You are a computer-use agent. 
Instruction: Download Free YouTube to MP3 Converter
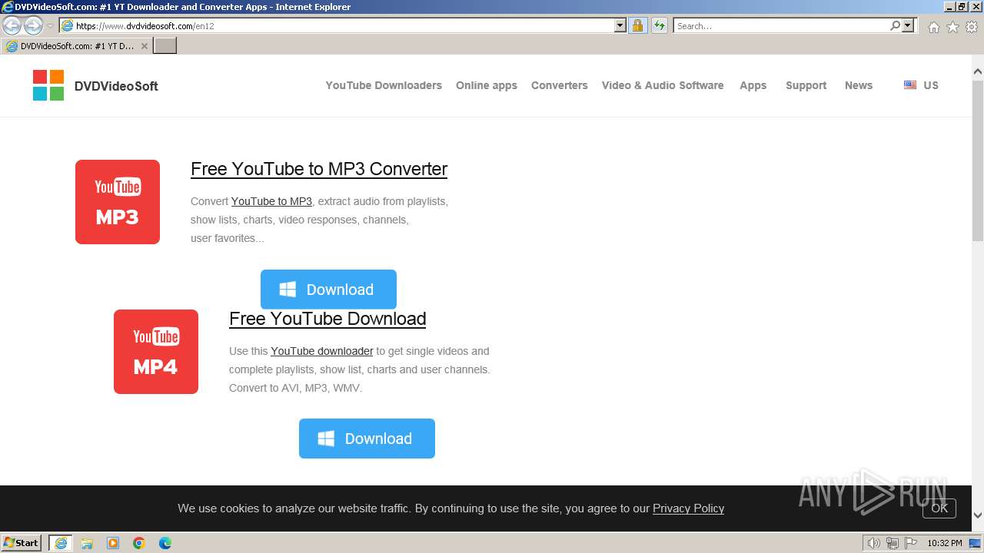328,290
